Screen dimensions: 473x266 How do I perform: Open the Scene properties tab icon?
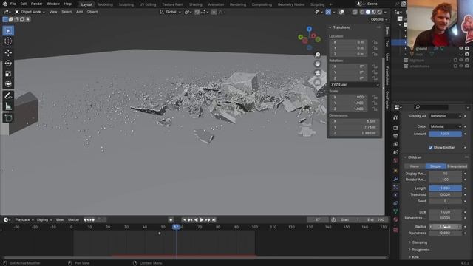click(395, 152)
